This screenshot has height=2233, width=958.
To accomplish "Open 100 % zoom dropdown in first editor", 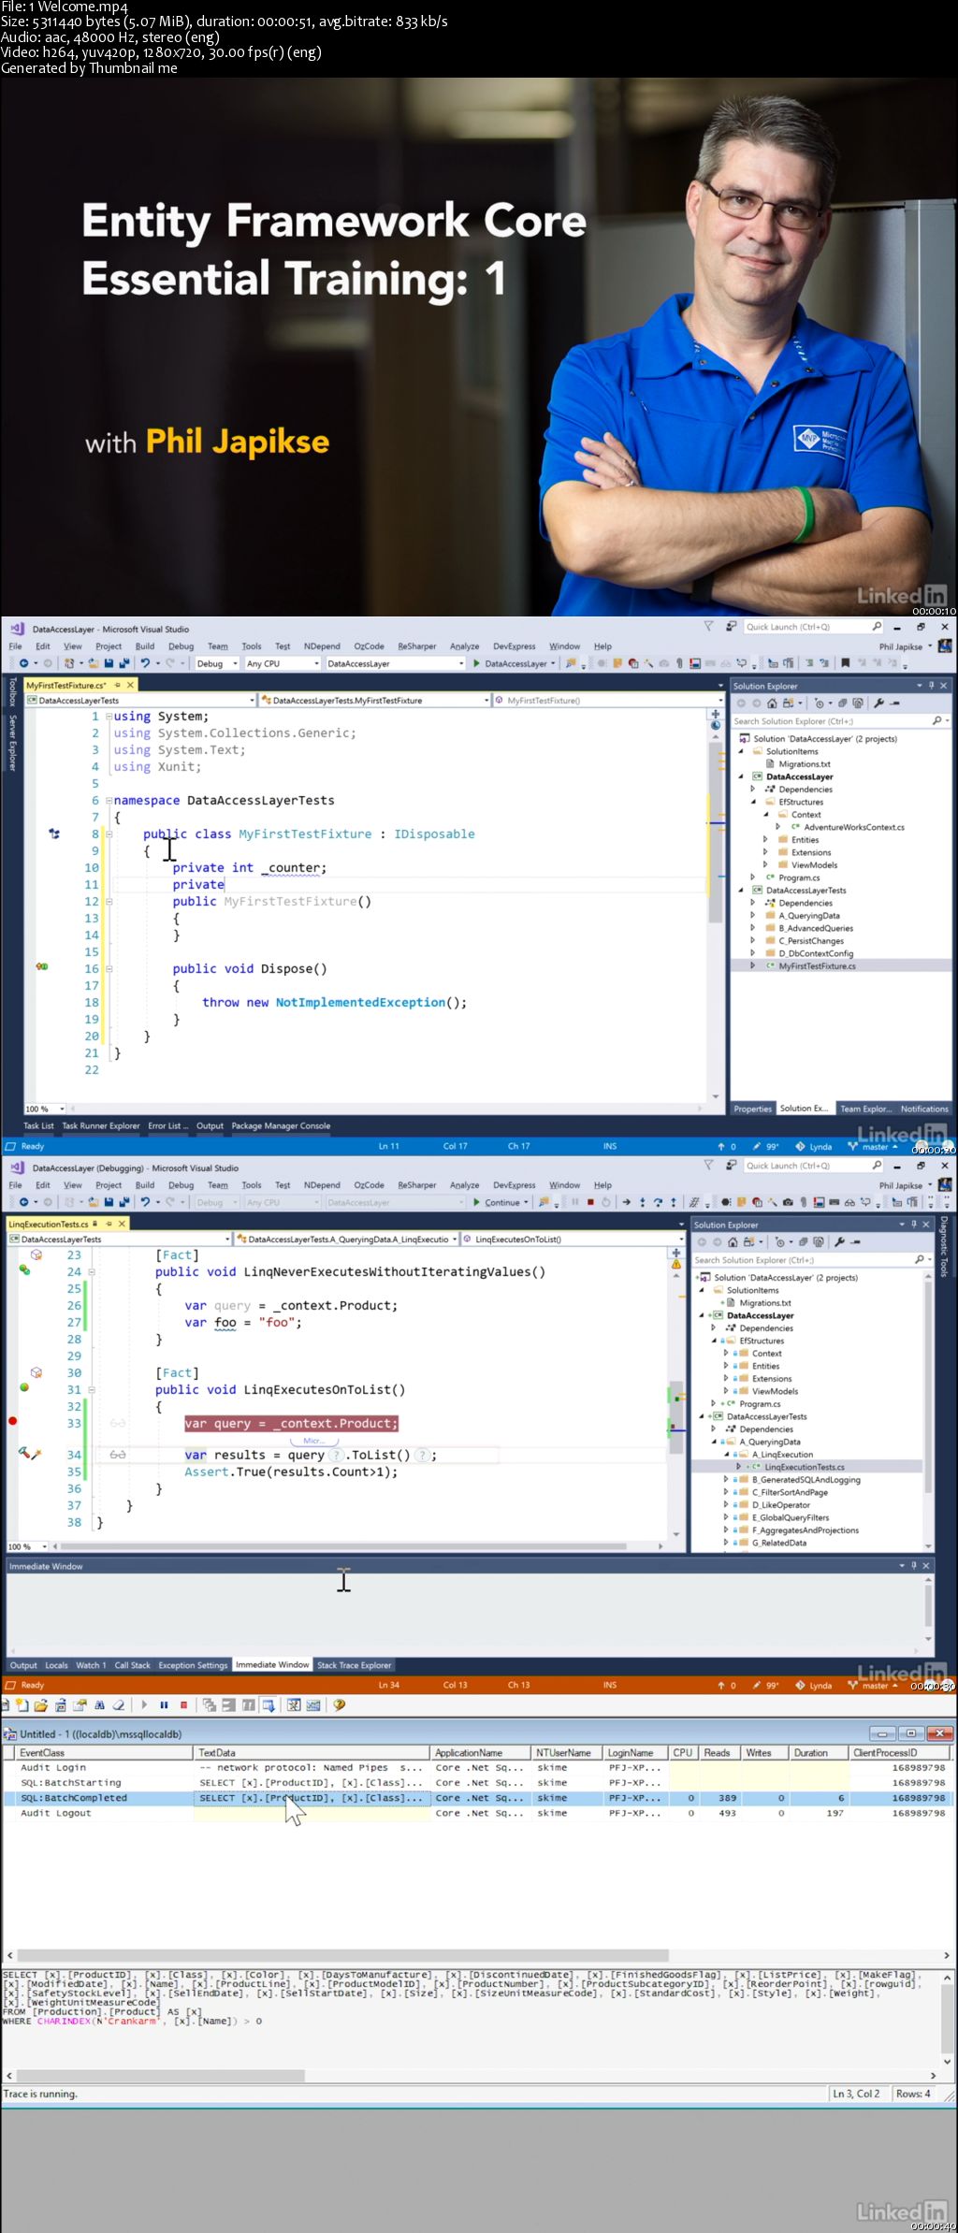I will pos(45,1109).
